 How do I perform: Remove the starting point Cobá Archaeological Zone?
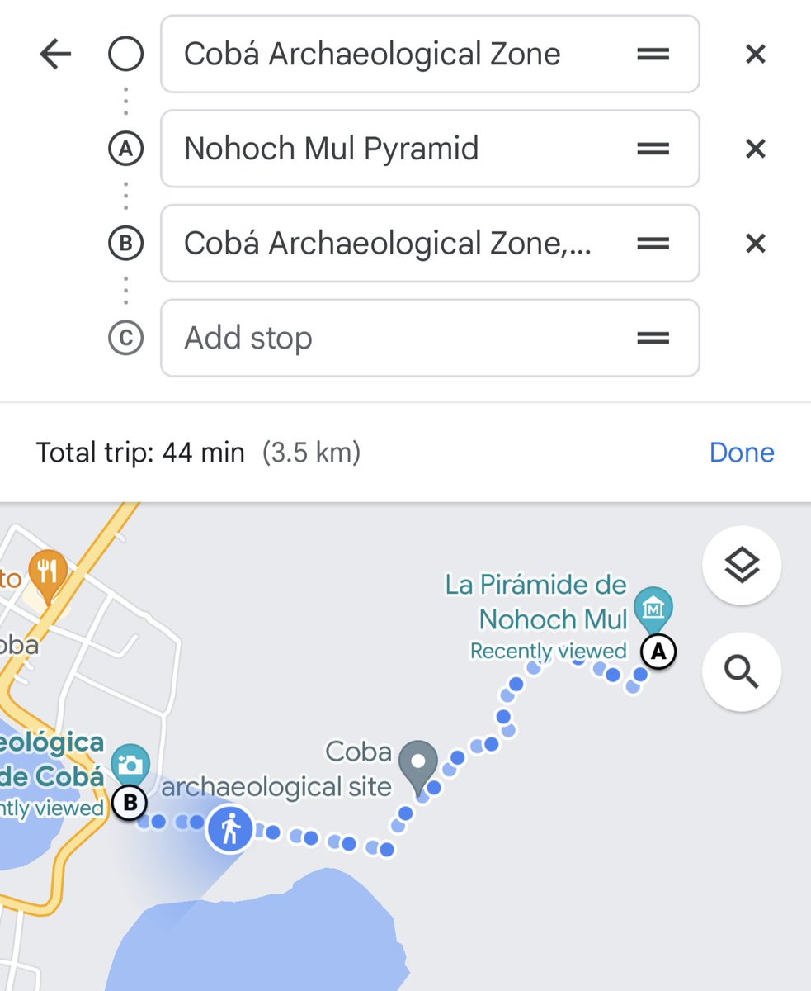(x=755, y=55)
